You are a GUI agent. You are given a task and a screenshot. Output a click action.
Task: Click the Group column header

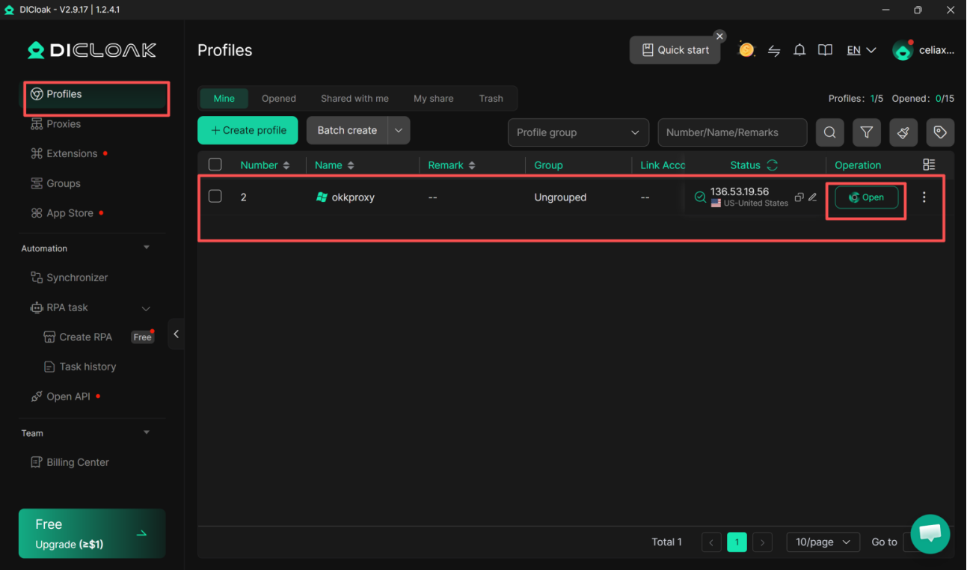click(x=548, y=165)
